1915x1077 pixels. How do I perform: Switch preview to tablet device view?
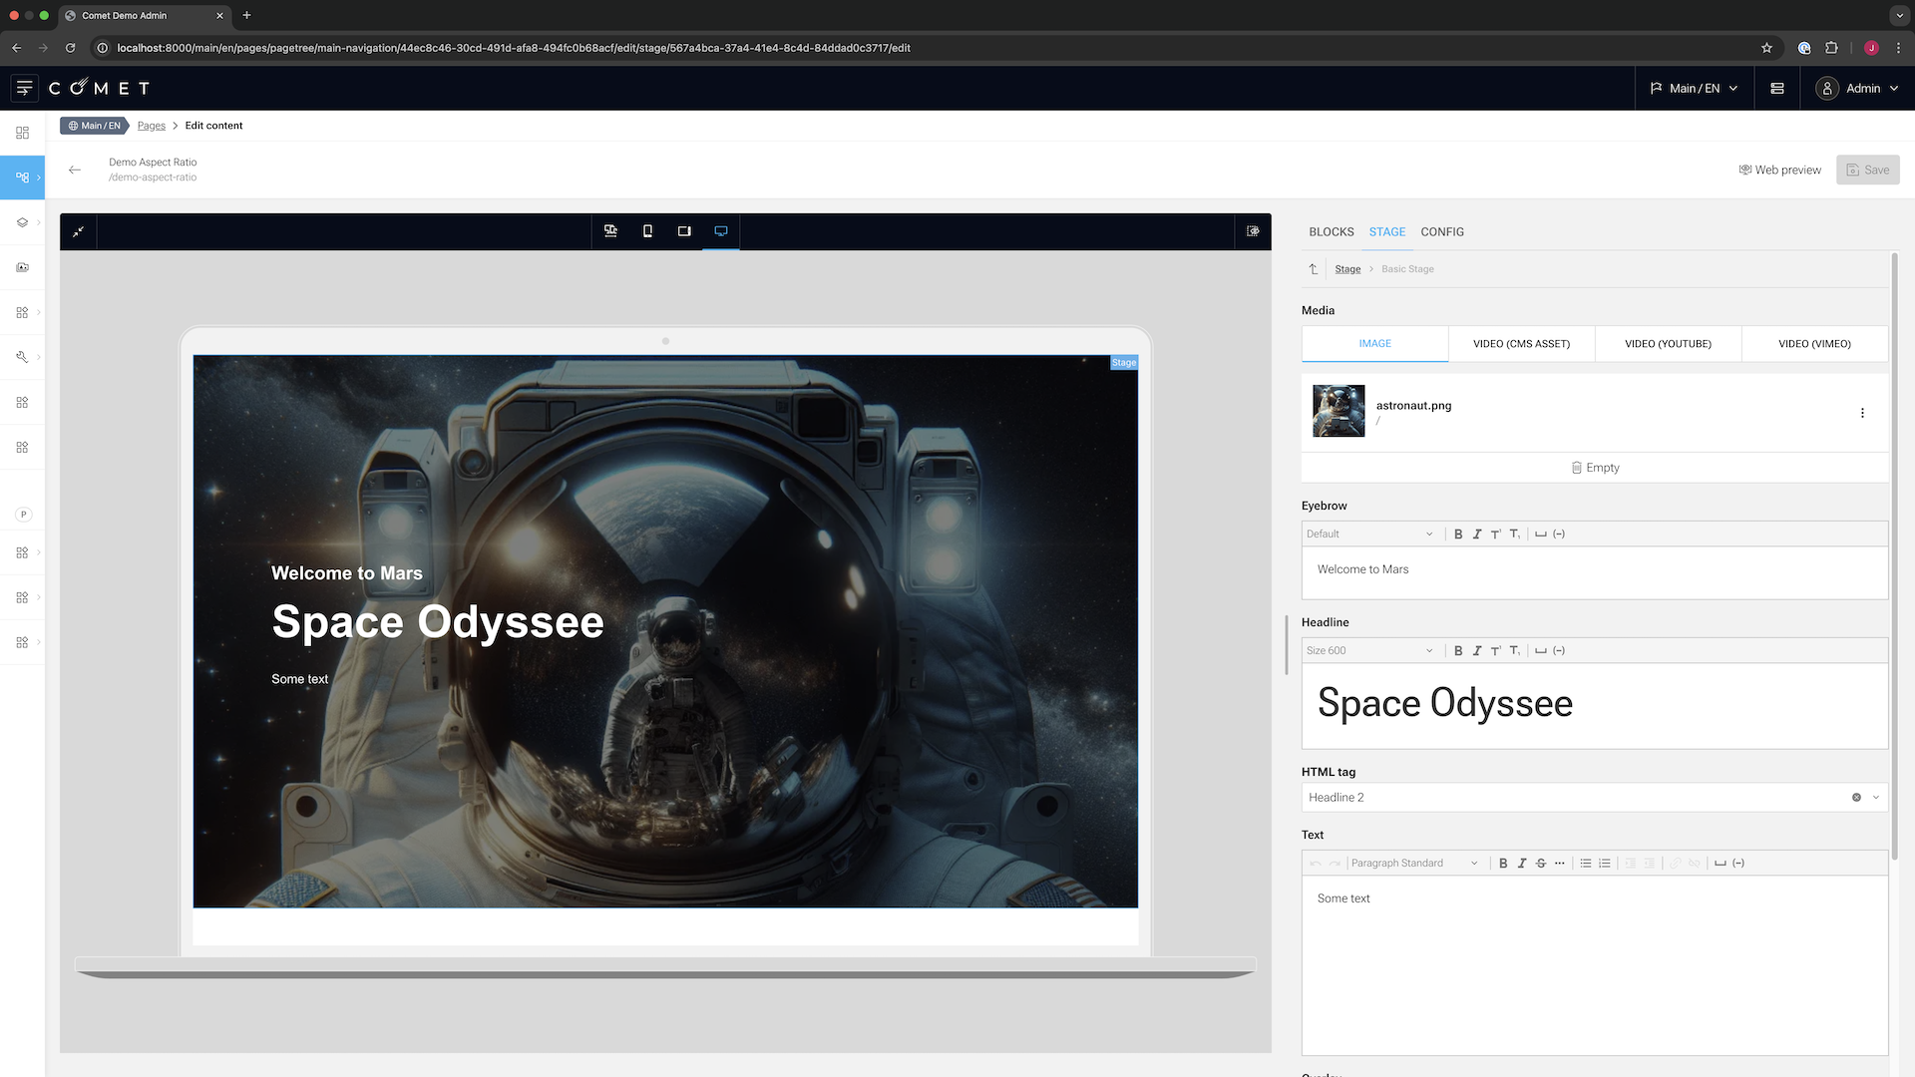(x=684, y=231)
